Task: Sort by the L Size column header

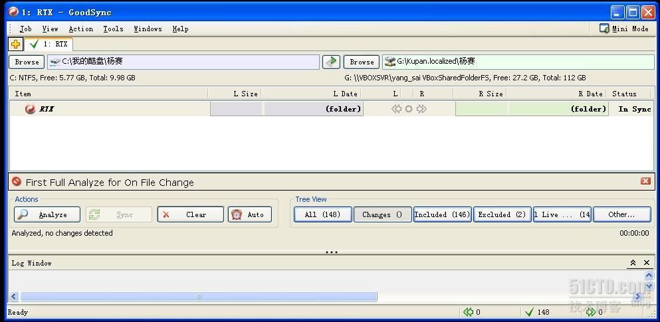Action: 235,94
